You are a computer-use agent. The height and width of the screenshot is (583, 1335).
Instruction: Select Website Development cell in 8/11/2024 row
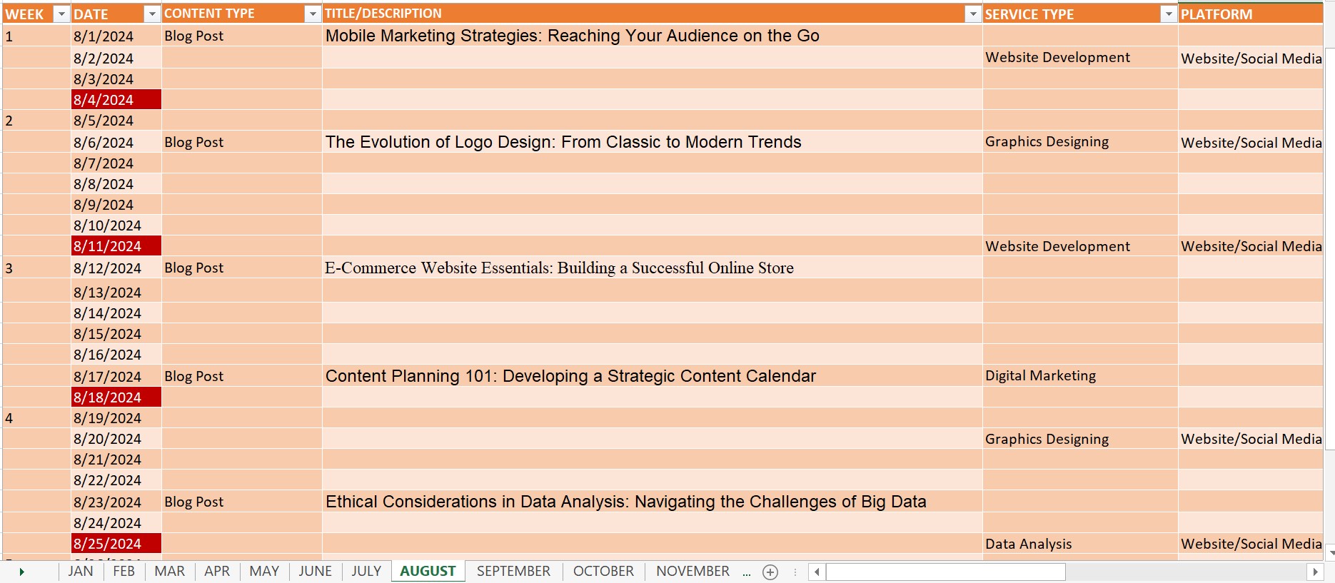[x=1080, y=246]
